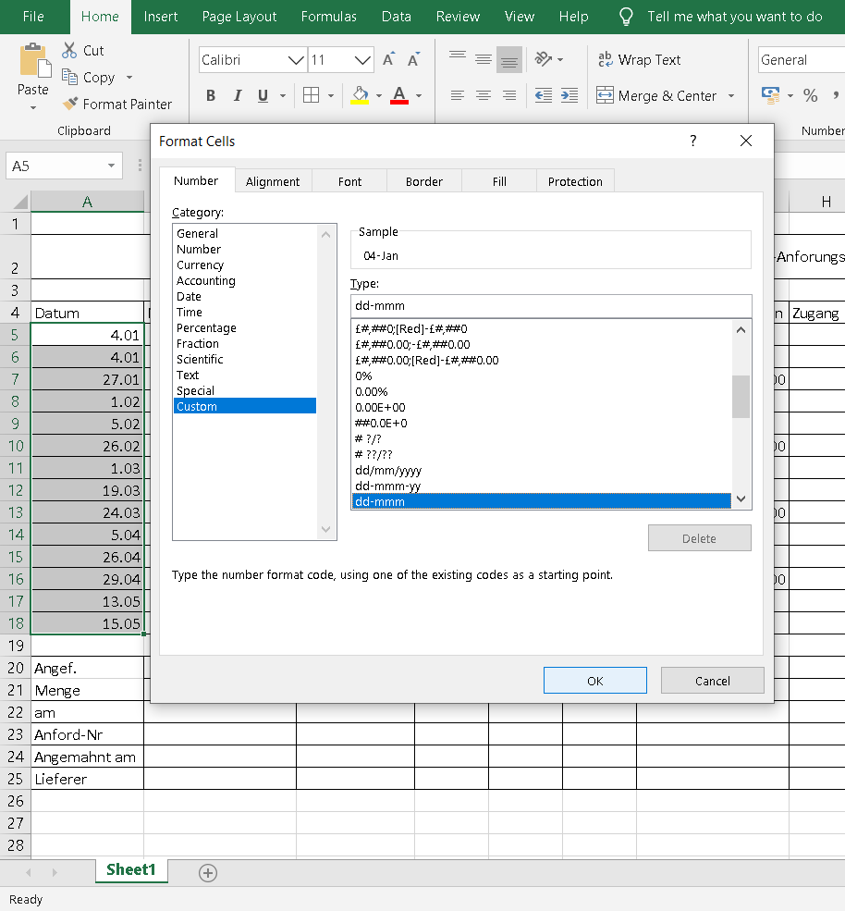Click the Format Painter brush icon
The width and height of the screenshot is (845, 911).
pyautogui.click(x=70, y=105)
